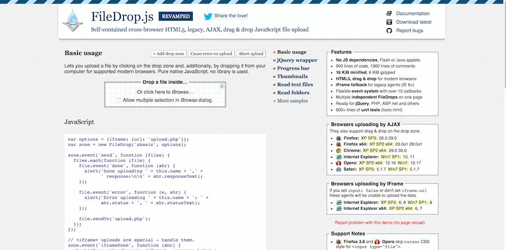Viewport: 506px width, 250px height.
Task: Open the Thumbnails sample
Action: (x=293, y=77)
